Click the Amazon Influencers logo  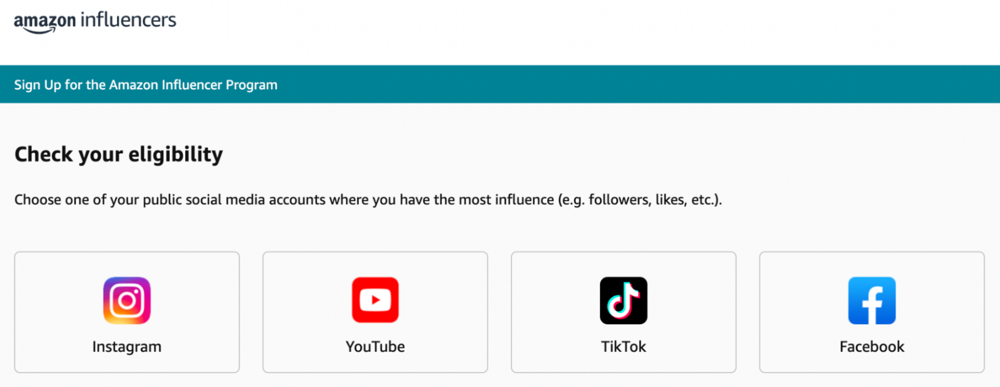[x=95, y=21]
